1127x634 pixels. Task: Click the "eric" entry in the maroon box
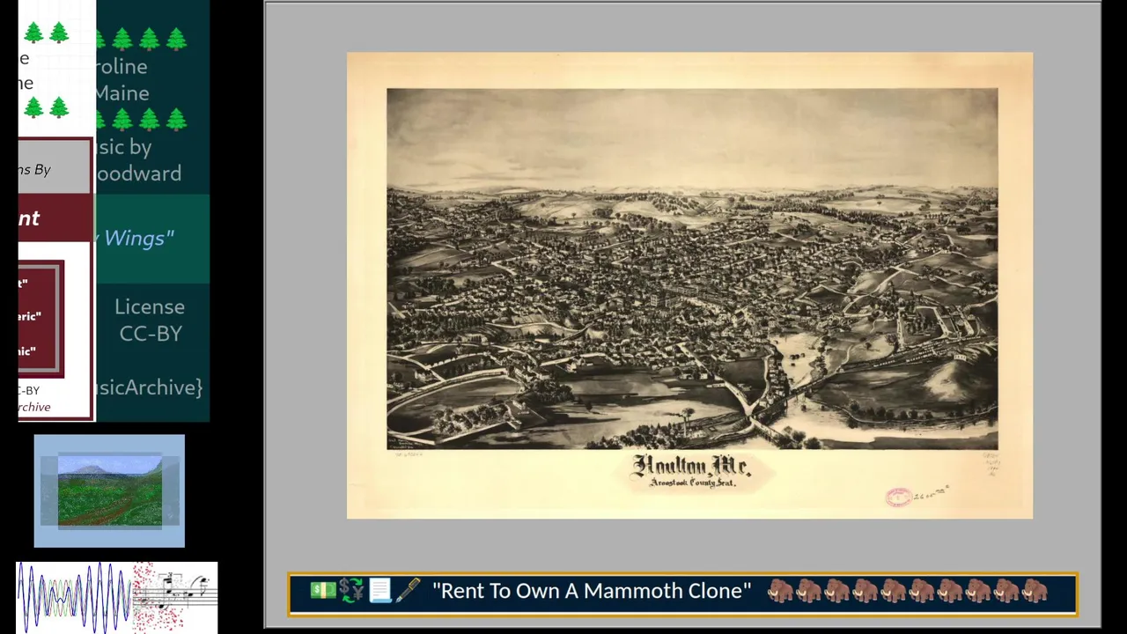coord(29,316)
